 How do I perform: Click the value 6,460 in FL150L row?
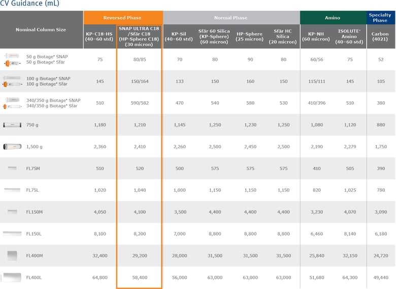[317, 234]
